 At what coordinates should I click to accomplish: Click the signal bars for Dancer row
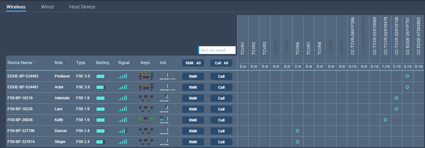pos(123,131)
